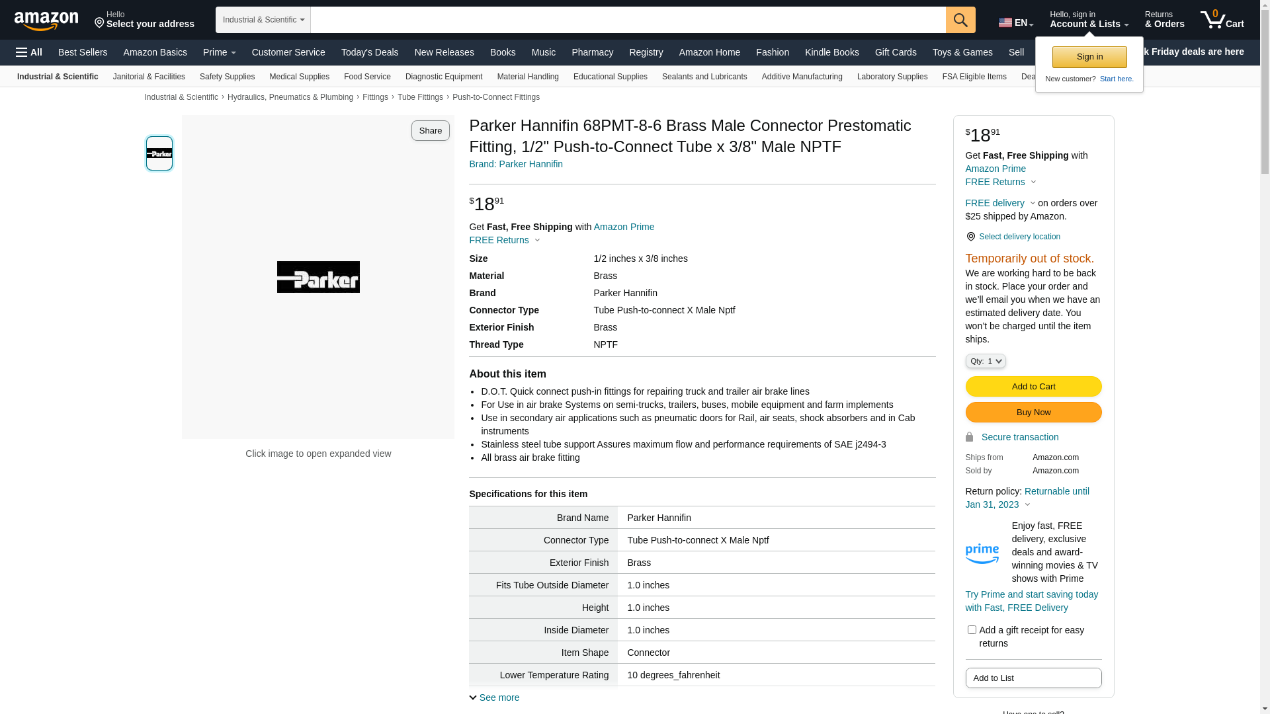The image size is (1270, 714).
Task: Open the Industrial & Scientific search category dropdown
Action: tap(263, 20)
